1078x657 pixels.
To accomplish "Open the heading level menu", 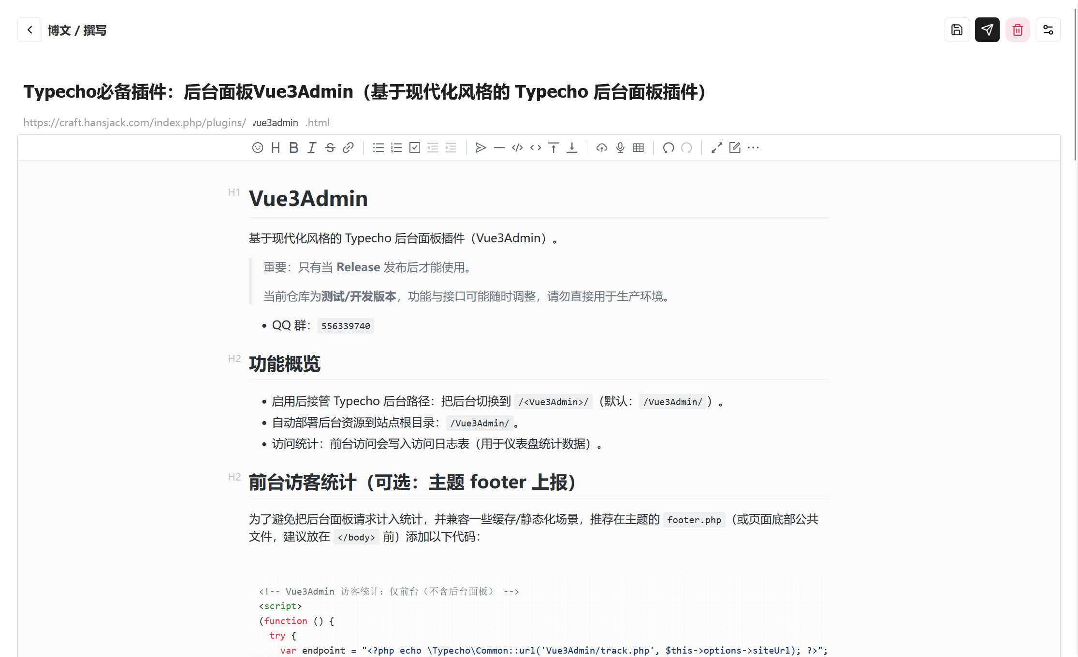I will pyautogui.click(x=276, y=148).
